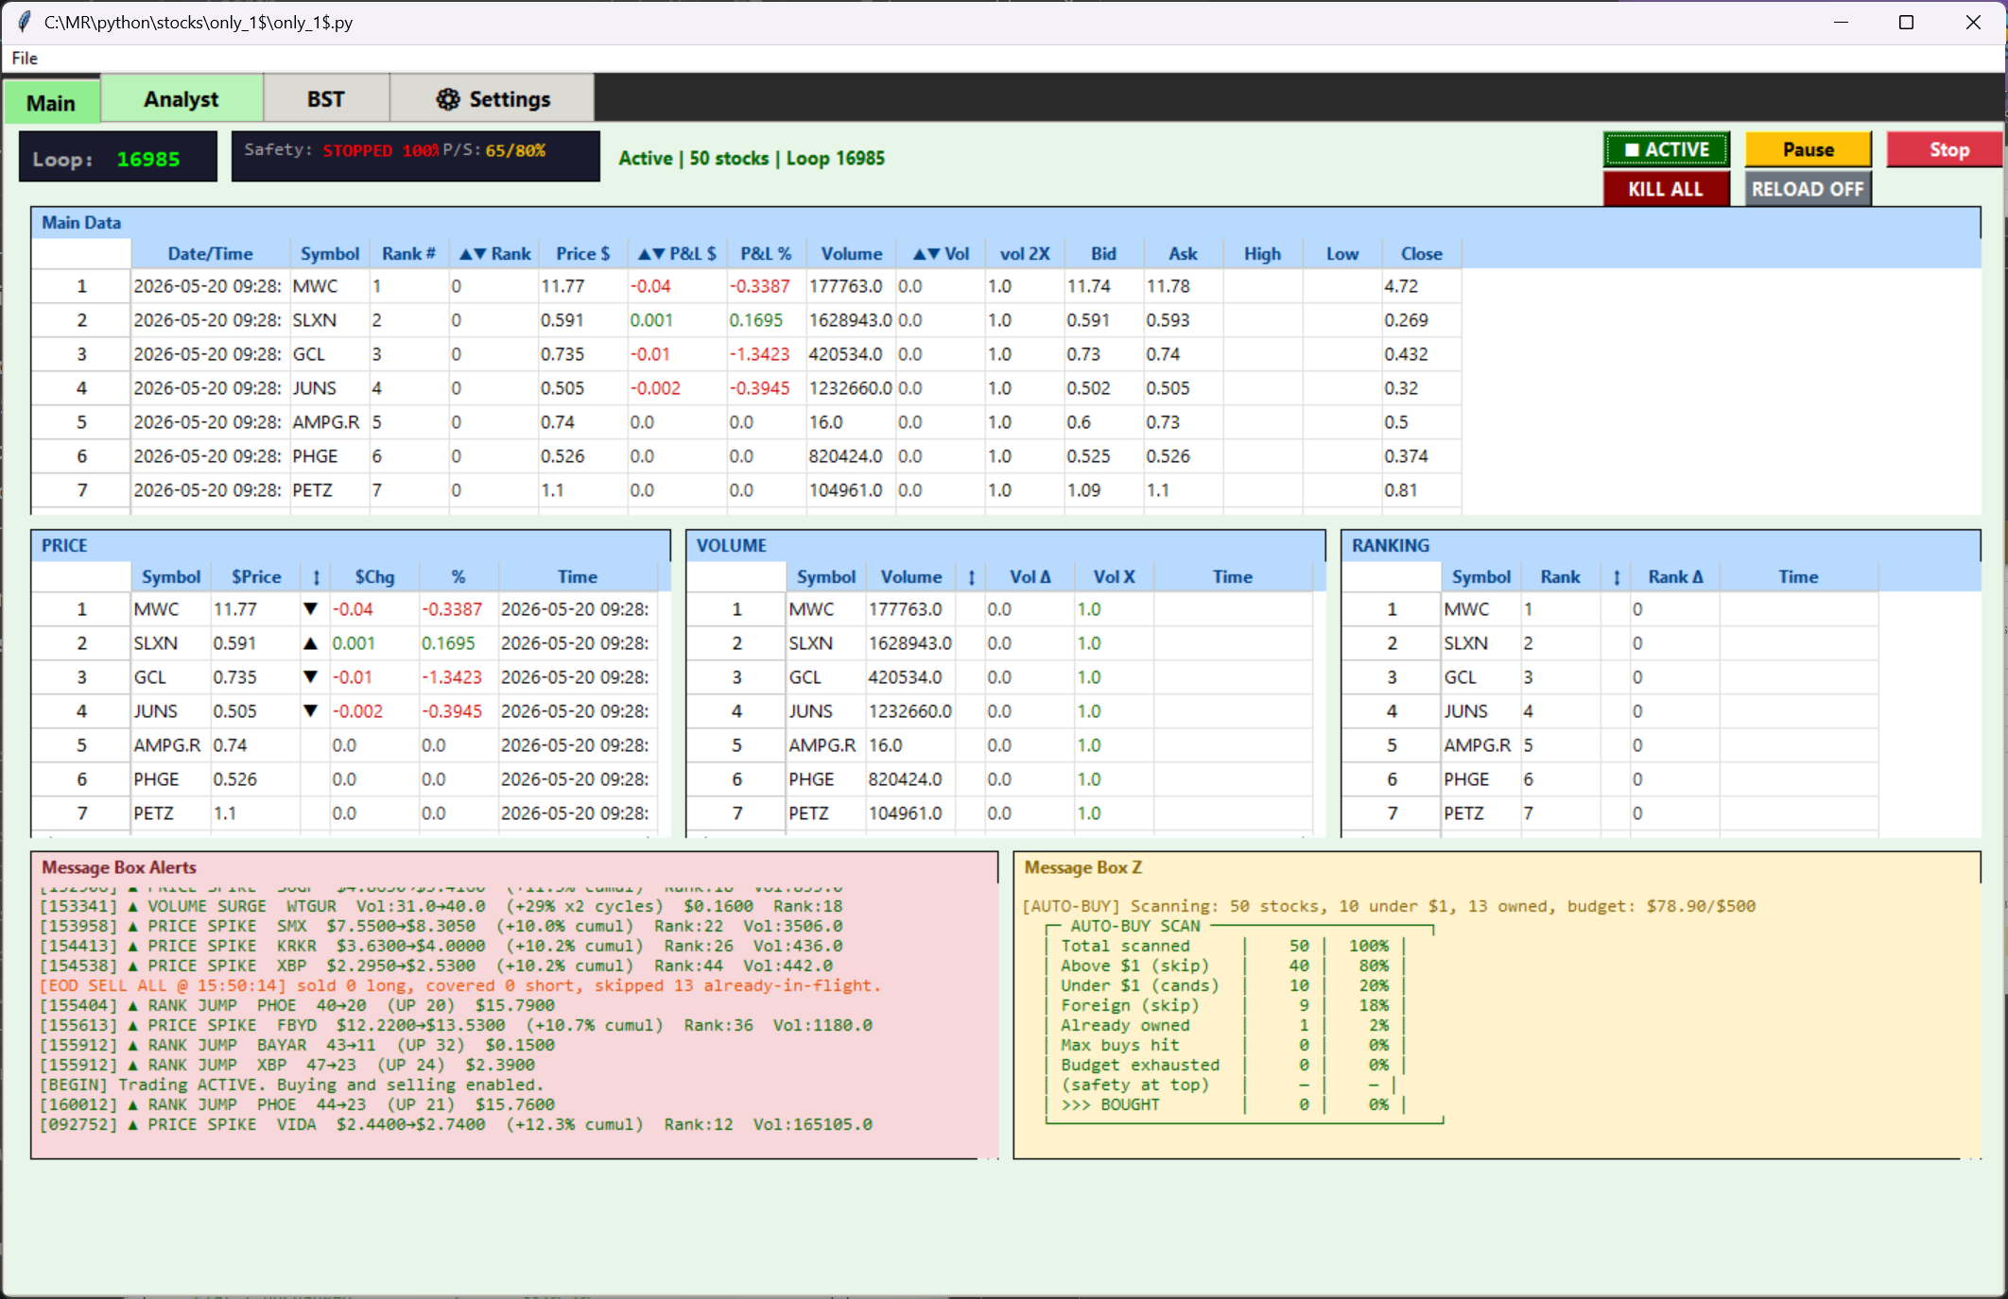Image resolution: width=2008 pixels, height=1299 pixels.
Task: Click the yellow Pause button
Action: pyautogui.click(x=1808, y=149)
